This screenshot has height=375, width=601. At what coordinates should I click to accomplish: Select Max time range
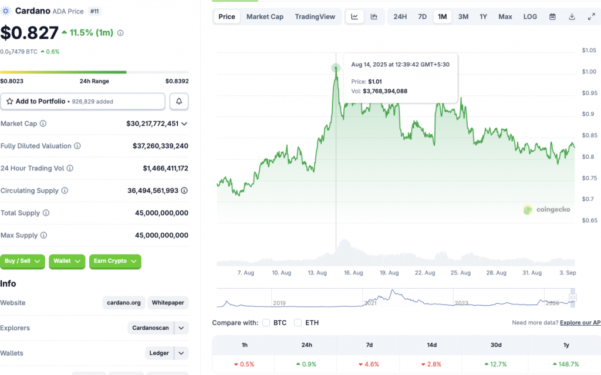coord(505,16)
